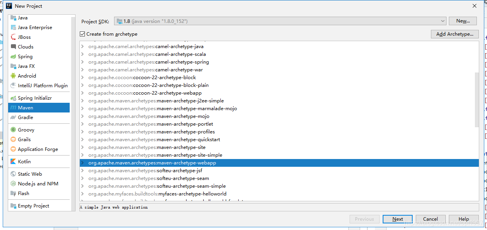
Task: Click the Static Web globe icon
Action: click(x=13, y=174)
